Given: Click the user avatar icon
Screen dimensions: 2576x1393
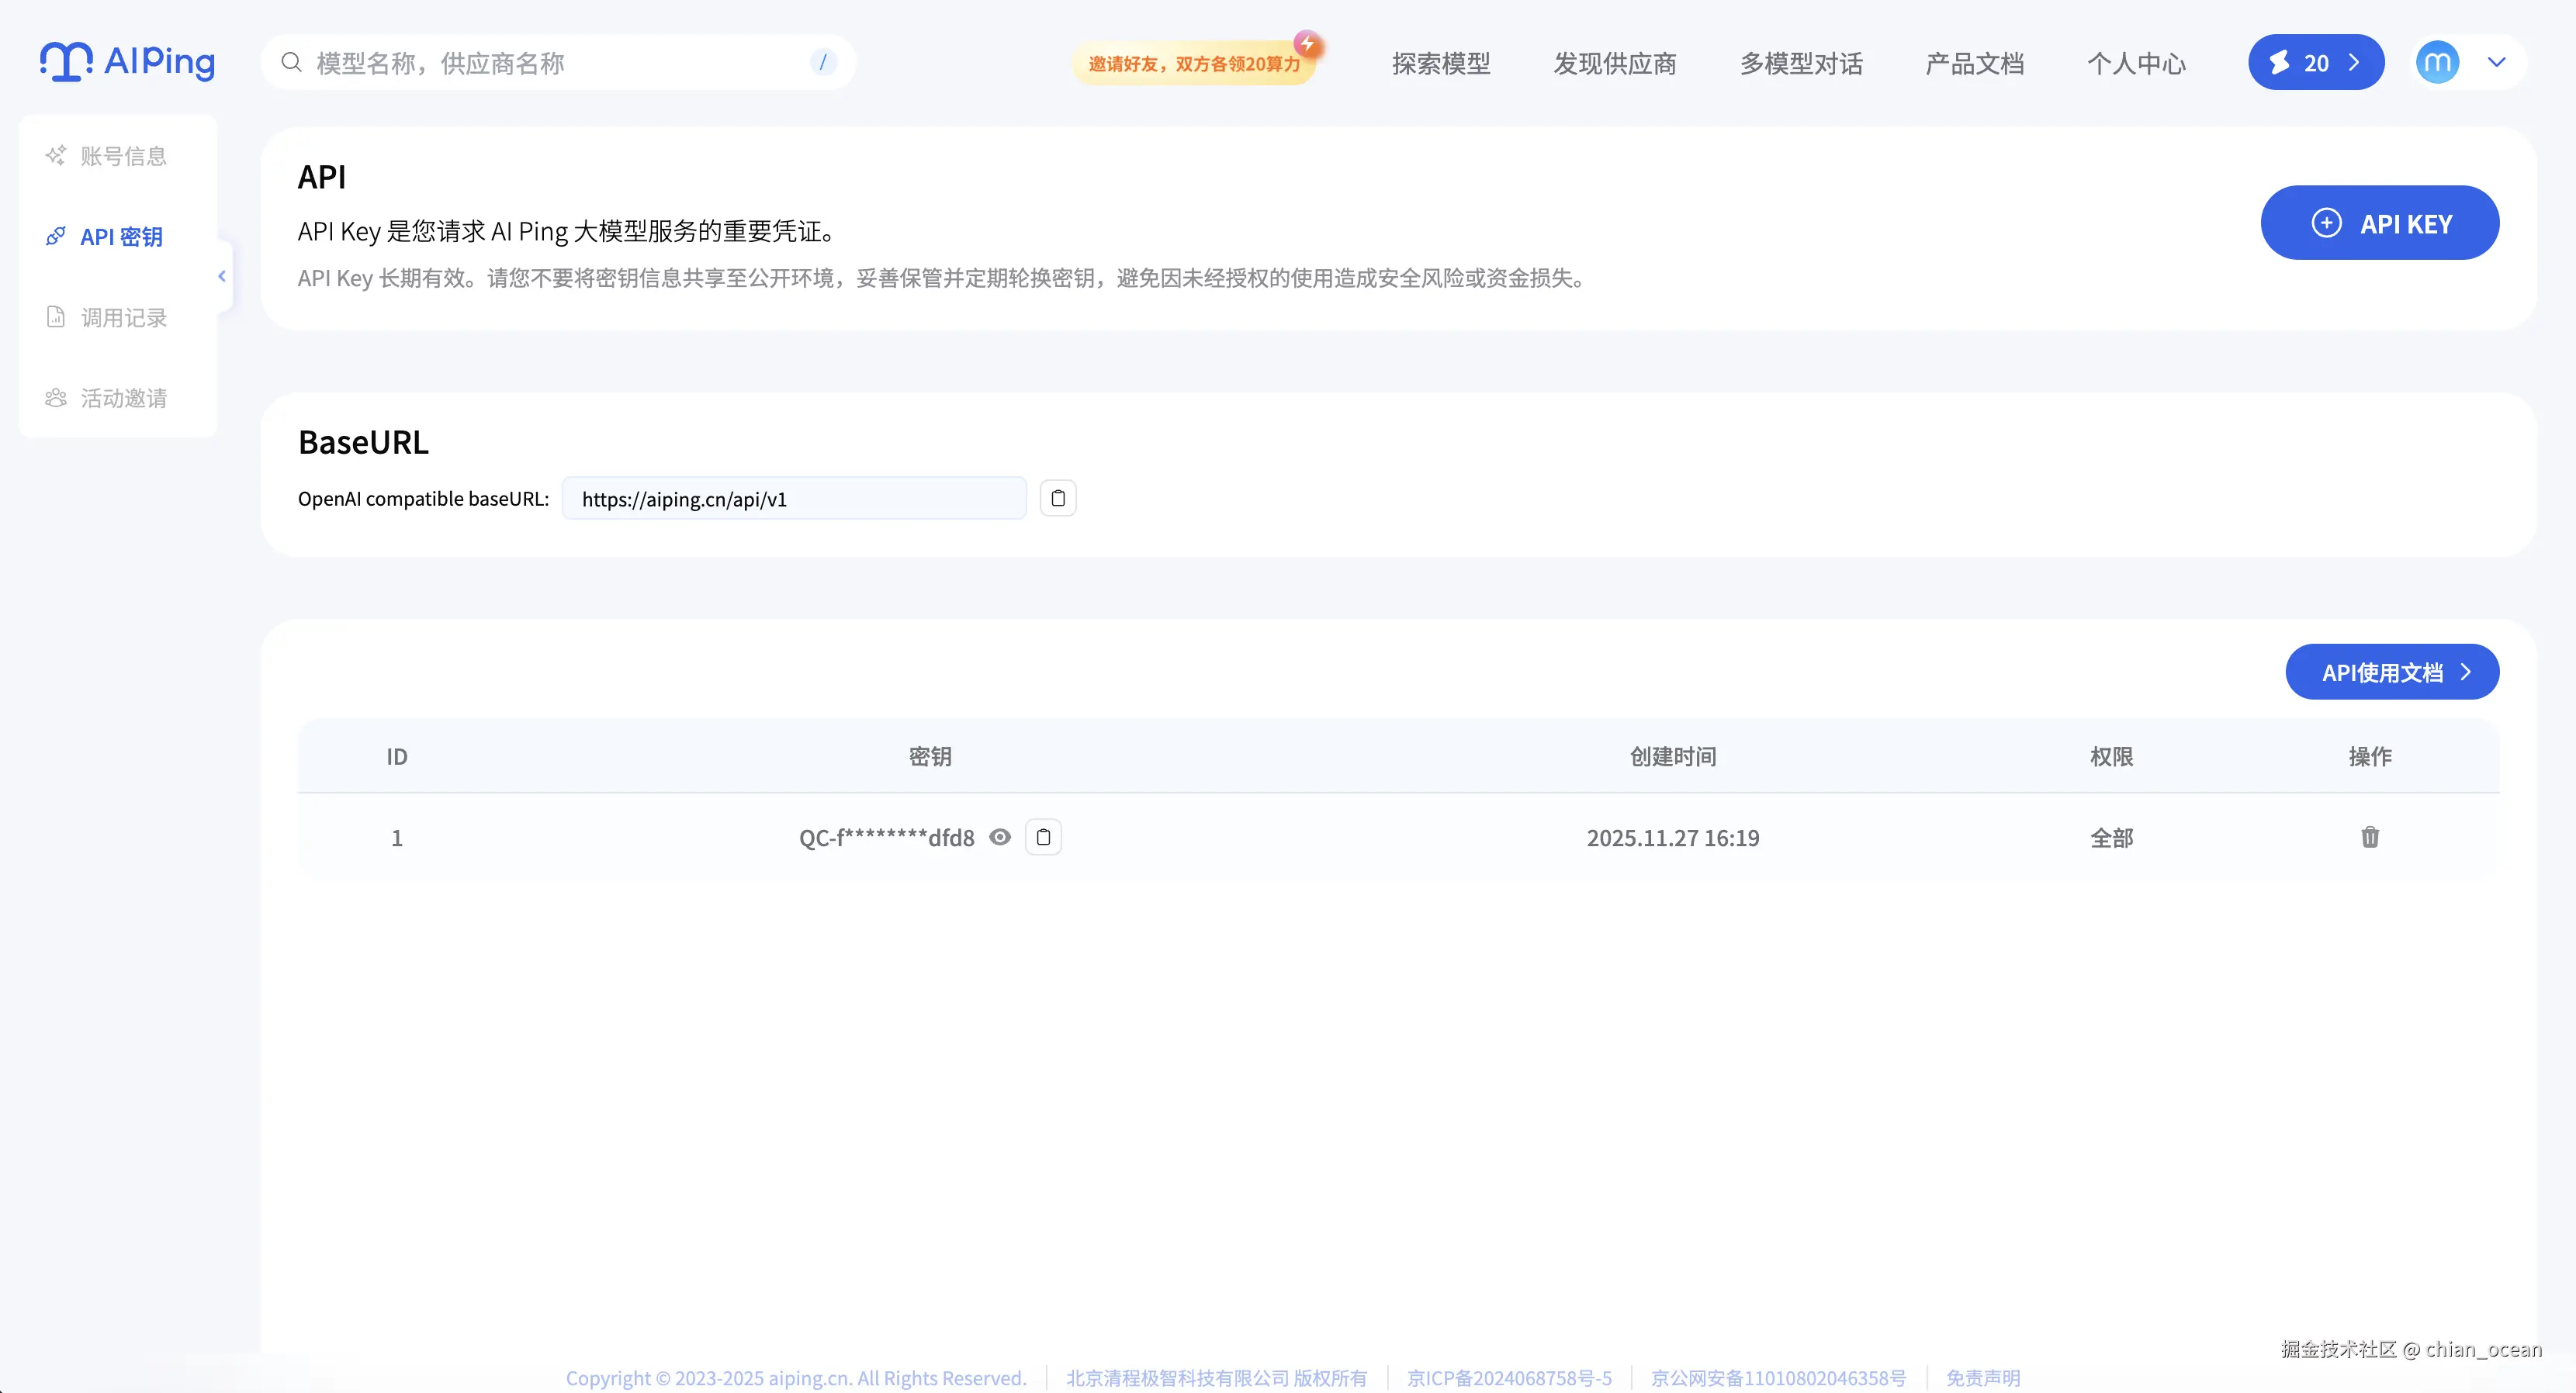Looking at the screenshot, I should click(x=2437, y=62).
